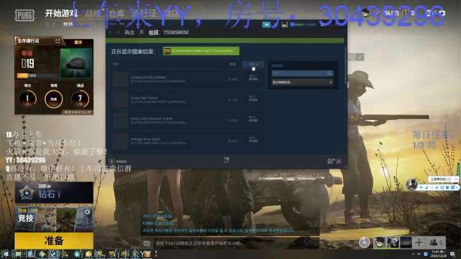Open the 社区 tab in the Steam overlay
The width and height of the screenshot is (461, 259).
click(154, 32)
